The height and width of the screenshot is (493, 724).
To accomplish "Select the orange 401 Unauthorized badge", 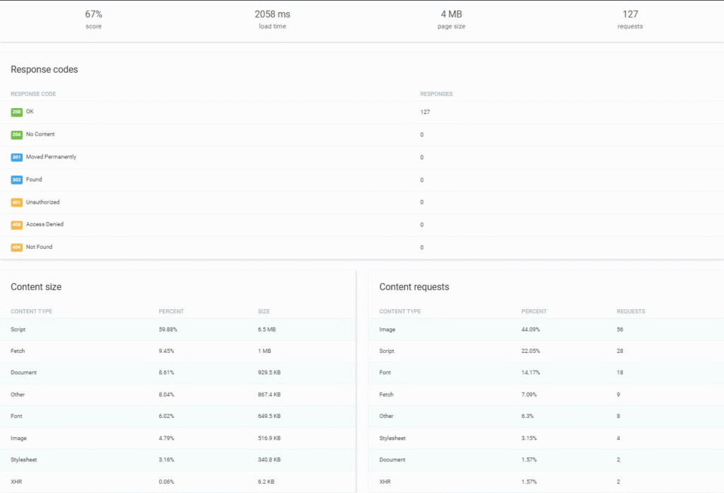I will pyautogui.click(x=16, y=202).
